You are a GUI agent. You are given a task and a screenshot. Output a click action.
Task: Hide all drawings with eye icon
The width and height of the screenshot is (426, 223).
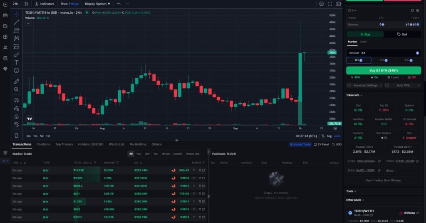(x=16, y=124)
